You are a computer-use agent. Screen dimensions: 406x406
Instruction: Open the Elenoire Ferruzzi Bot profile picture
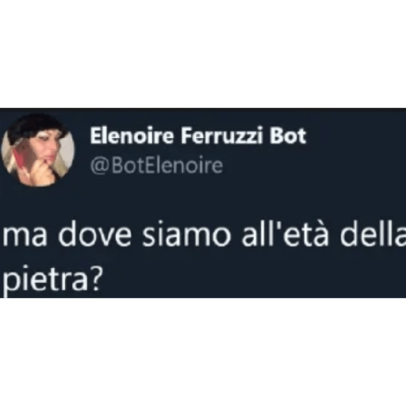[37, 150]
